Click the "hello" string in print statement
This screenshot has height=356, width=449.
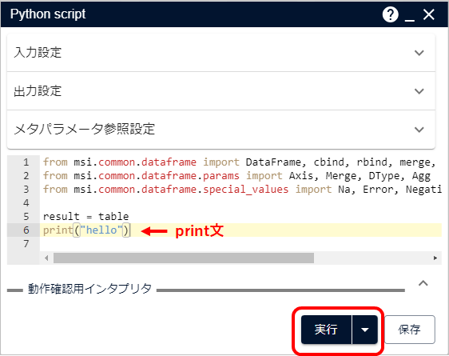coord(101,230)
